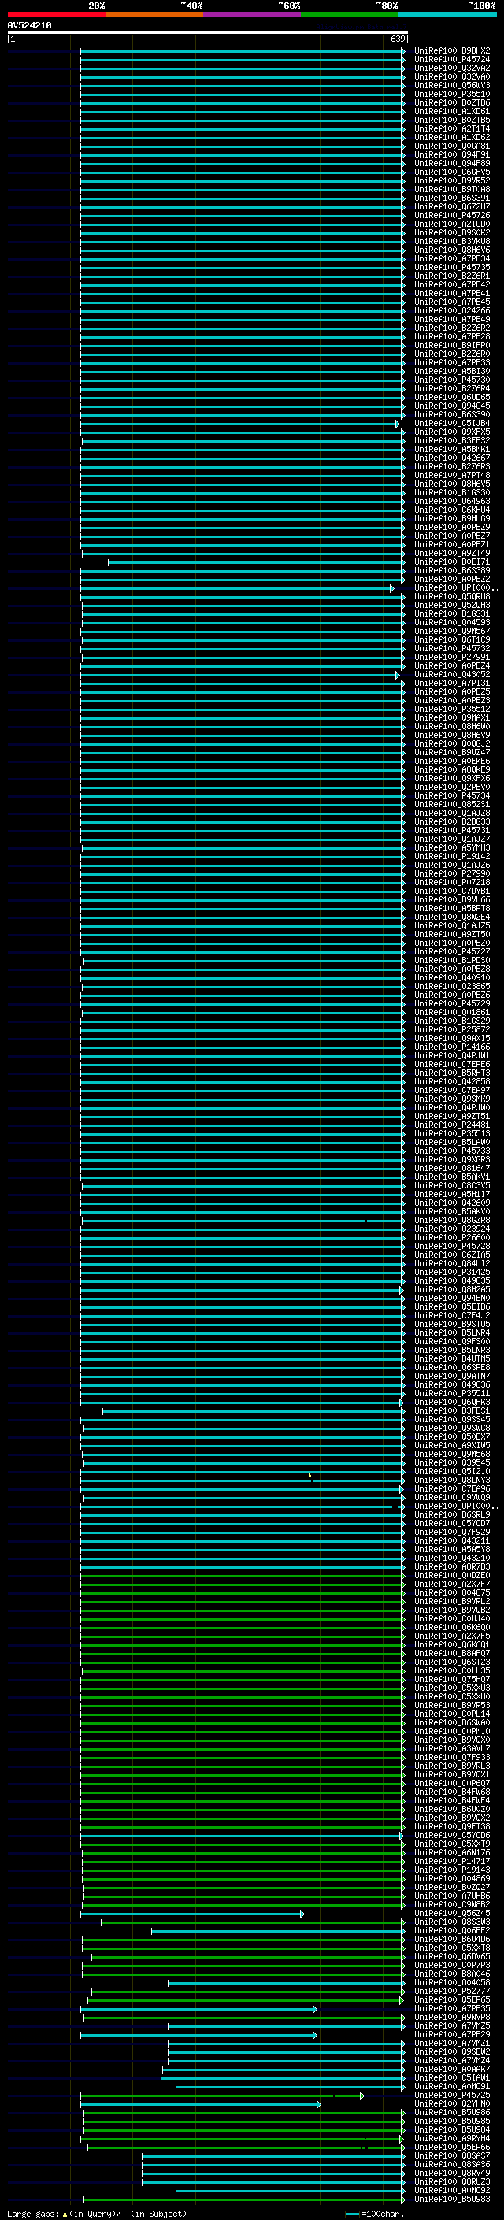Click hit label UniRef100_P45735
Screen dimensions: 504x2220
point(451,267)
